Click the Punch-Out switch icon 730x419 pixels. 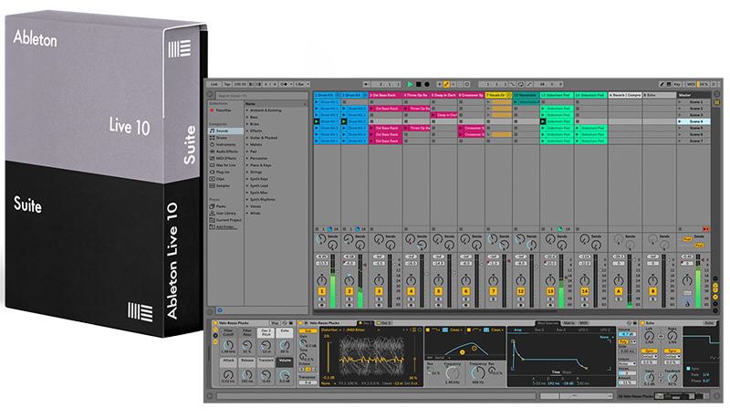529,84
